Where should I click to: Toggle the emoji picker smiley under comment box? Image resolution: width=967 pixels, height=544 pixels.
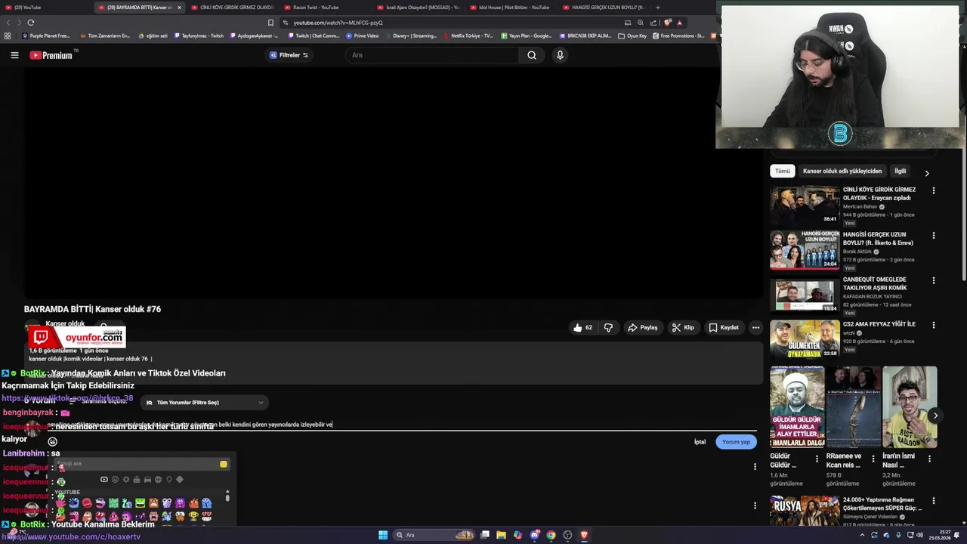click(x=52, y=442)
